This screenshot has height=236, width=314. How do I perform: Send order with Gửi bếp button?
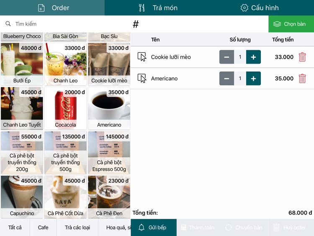[154, 227]
